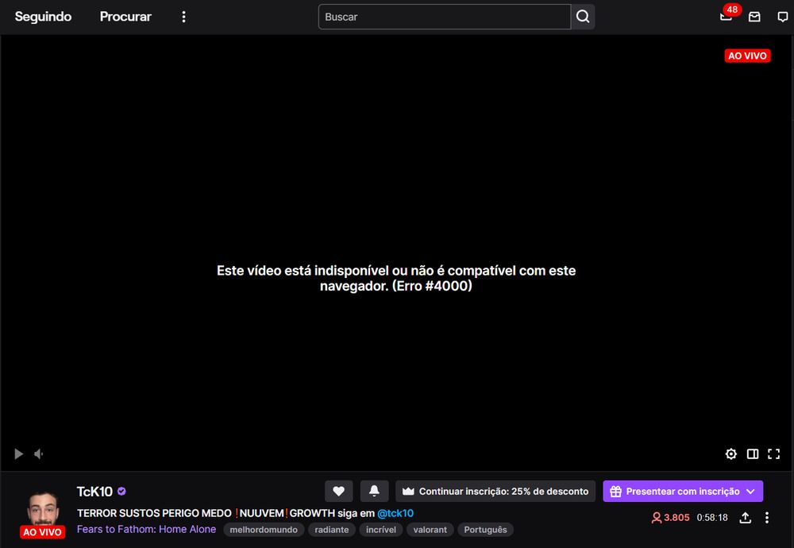Toggle the notification bell button
Screen dimensions: 794x548
click(374, 492)
